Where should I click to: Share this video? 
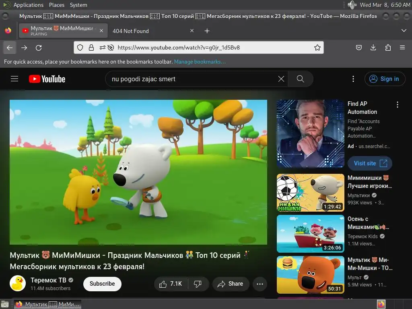coord(231,284)
